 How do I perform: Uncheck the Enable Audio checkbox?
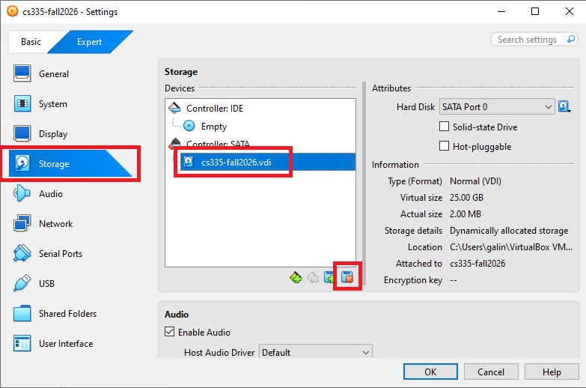tap(170, 332)
